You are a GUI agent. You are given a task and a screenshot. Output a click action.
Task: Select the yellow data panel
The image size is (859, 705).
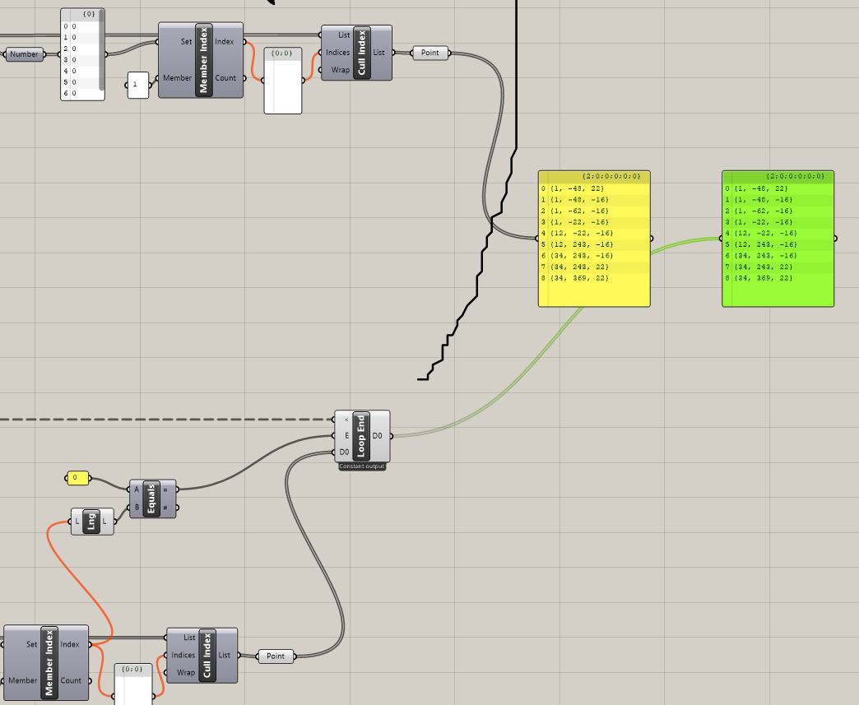[594, 239]
